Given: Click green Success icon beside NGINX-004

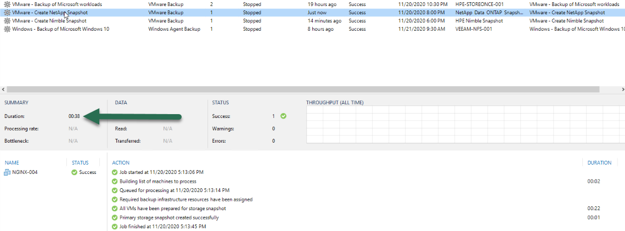Looking at the screenshot, I should point(74,172).
